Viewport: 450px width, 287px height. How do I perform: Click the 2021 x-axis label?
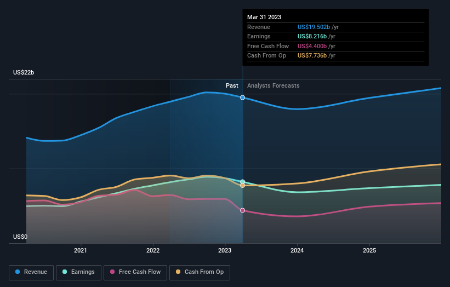(x=81, y=250)
